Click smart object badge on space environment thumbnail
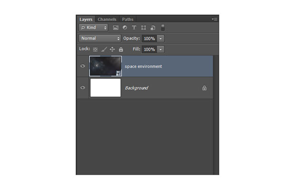Image resolution: width=286 pixels, height=190 pixels. [x=118, y=73]
